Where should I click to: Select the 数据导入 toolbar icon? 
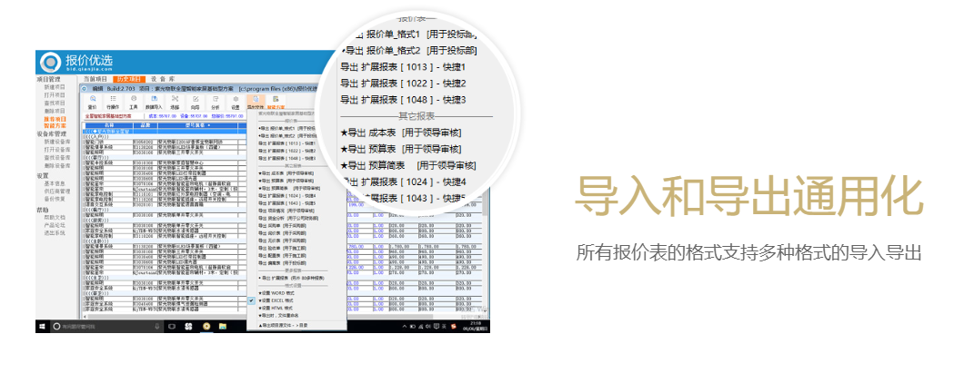pyautogui.click(x=154, y=102)
